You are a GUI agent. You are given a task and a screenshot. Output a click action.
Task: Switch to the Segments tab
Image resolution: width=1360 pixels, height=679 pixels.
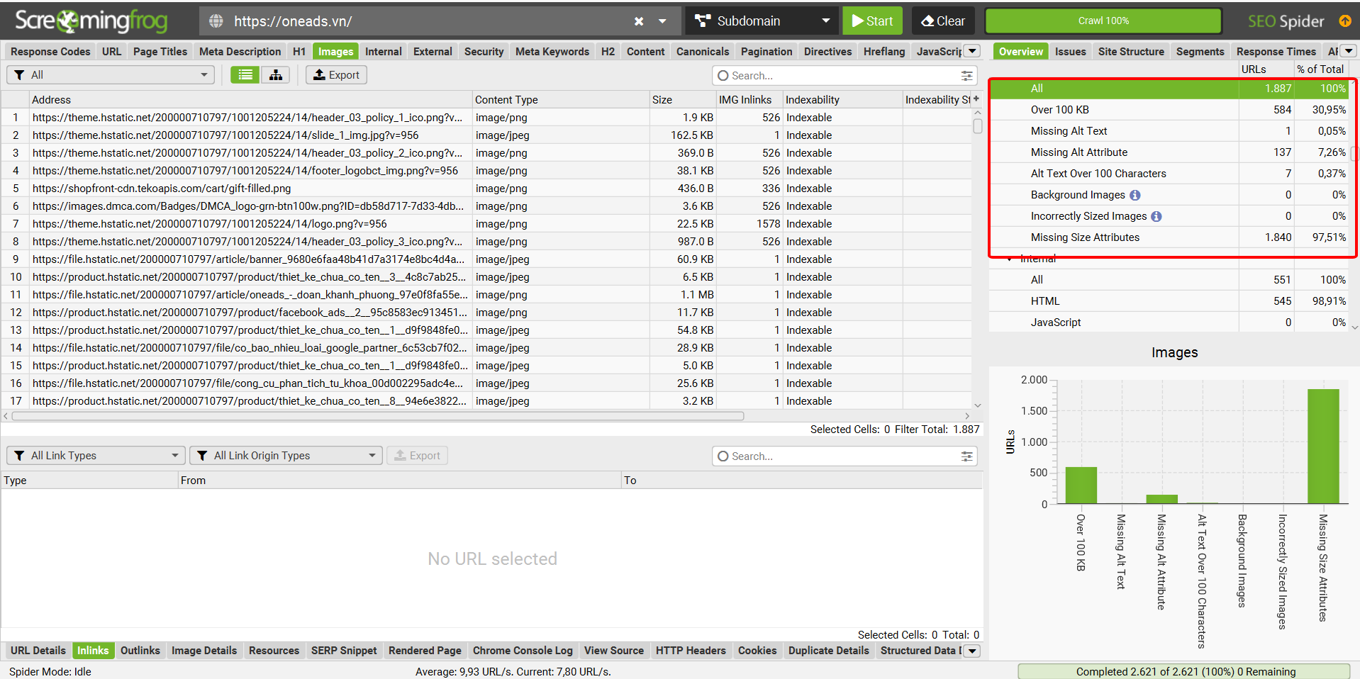[x=1200, y=52]
